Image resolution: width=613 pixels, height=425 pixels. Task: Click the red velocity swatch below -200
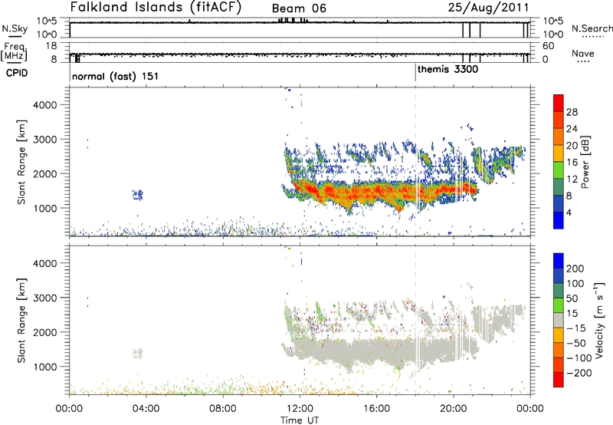559,380
